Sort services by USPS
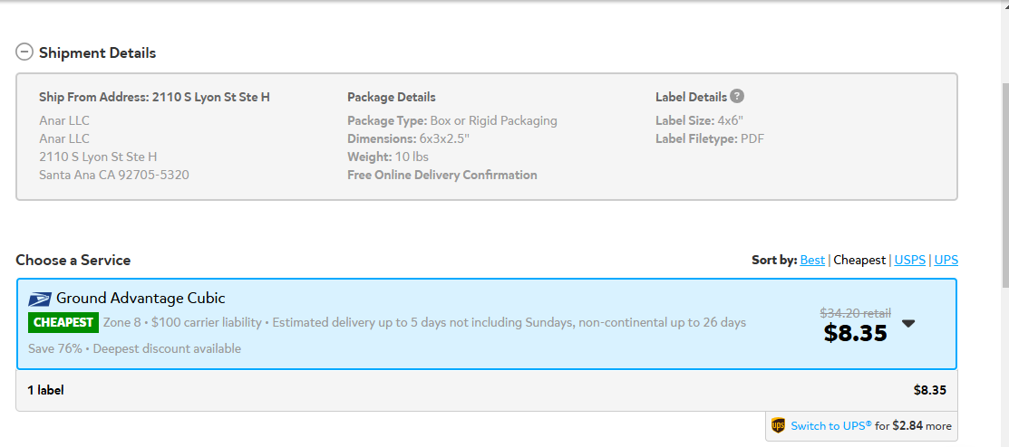 click(x=910, y=260)
